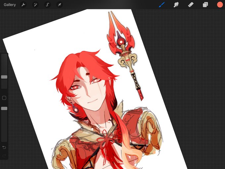The image size is (225, 169).
Task: Open the active color picker
Action: point(220,5)
